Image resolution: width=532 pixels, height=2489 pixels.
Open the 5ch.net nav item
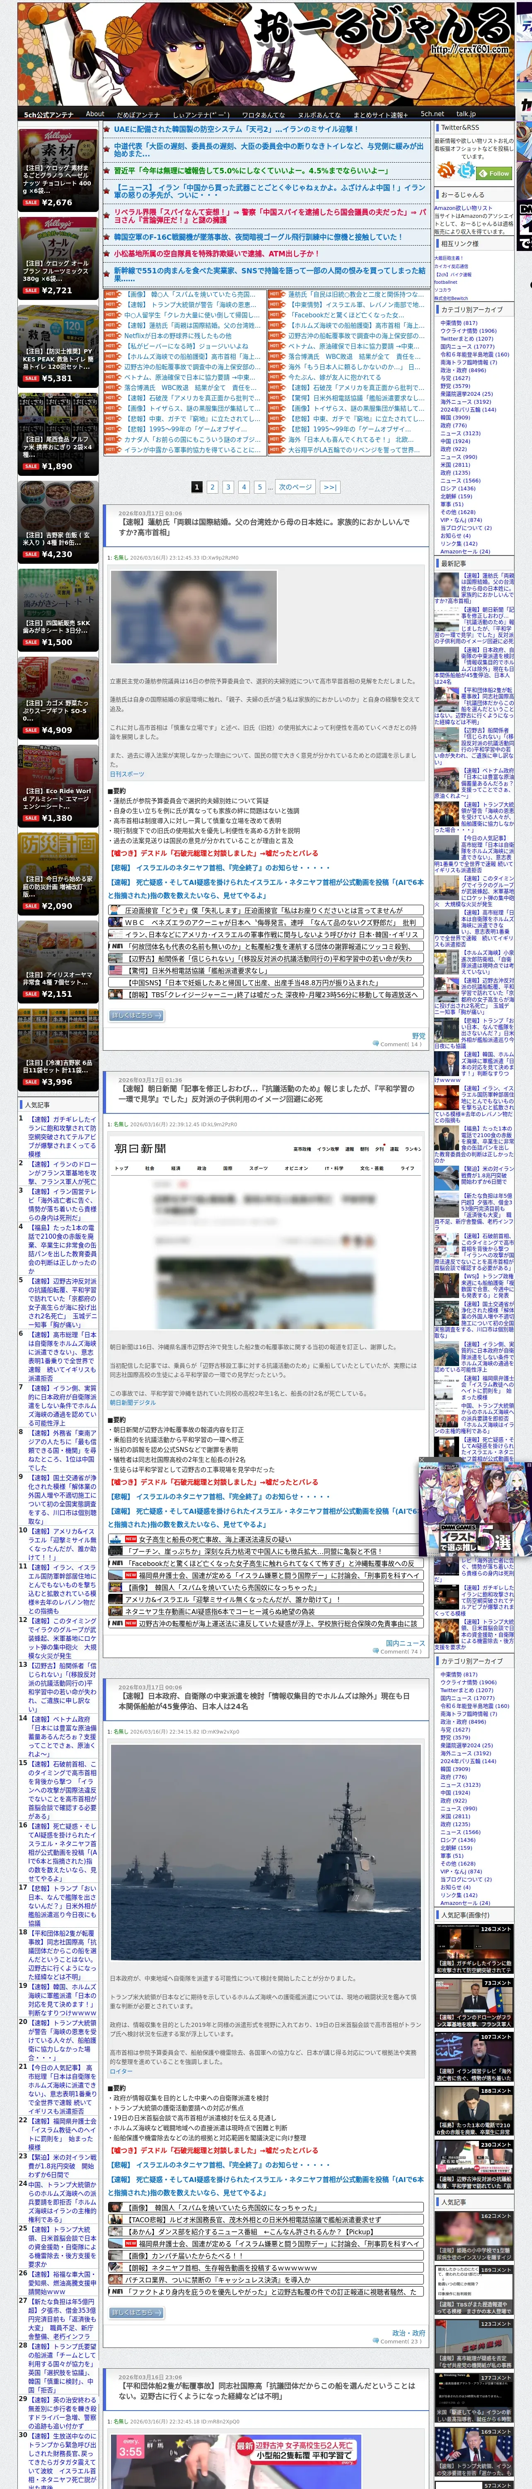click(433, 114)
